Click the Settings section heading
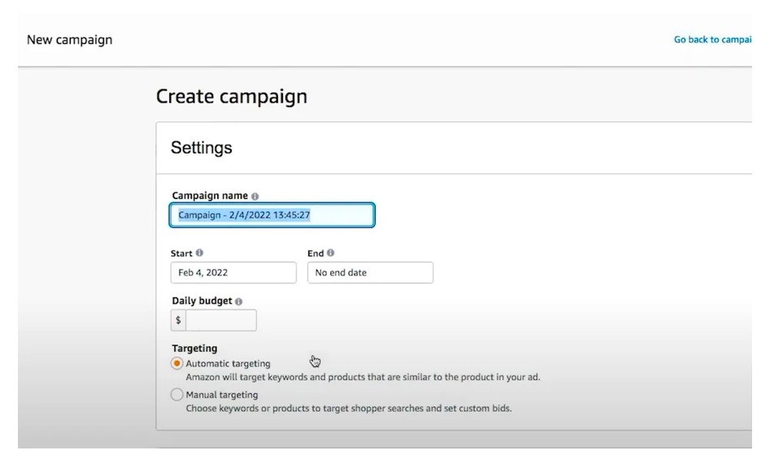This screenshot has width=774, height=459. pos(202,148)
